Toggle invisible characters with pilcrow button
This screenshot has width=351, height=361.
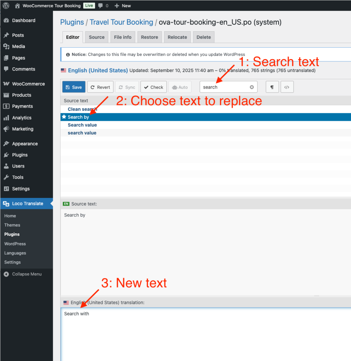click(272, 87)
